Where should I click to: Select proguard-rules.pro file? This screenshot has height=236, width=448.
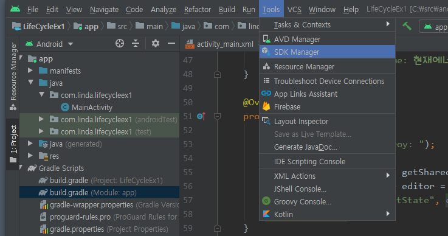109,217
